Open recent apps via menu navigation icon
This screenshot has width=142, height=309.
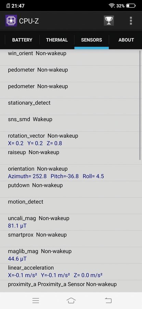tap(36, 300)
